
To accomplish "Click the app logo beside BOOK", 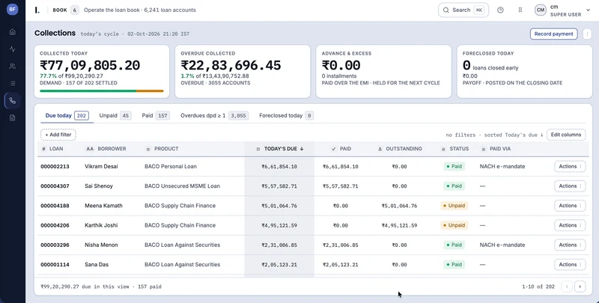I will point(37,10).
